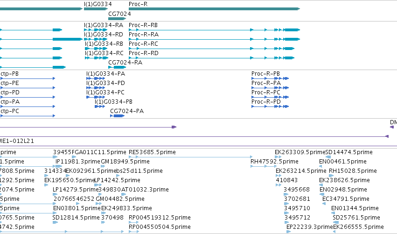The image size is (397, 234).
Task: Click the EK263214.5prime EST label
Action: [x=301, y=171]
